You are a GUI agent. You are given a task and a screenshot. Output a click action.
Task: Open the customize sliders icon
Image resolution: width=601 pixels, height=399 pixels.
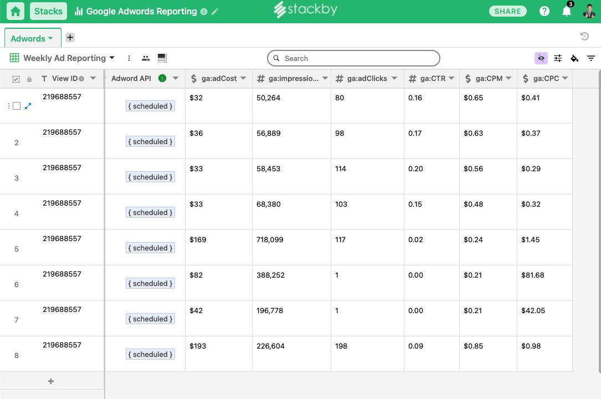558,58
